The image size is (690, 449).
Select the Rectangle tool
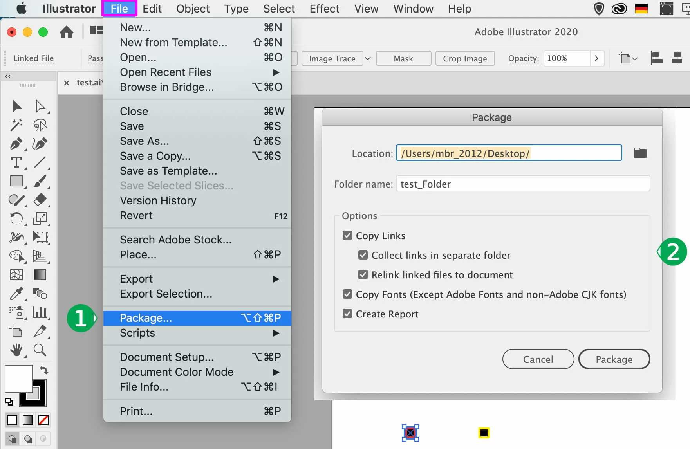pos(16,181)
